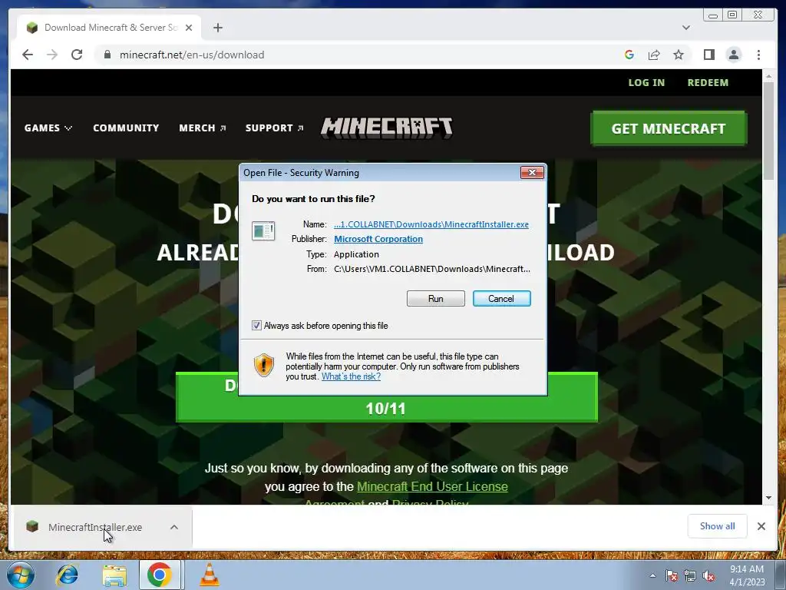Viewport: 786px width, 590px height.
Task: Expand the tab search dropdown arrow
Action: 686,28
